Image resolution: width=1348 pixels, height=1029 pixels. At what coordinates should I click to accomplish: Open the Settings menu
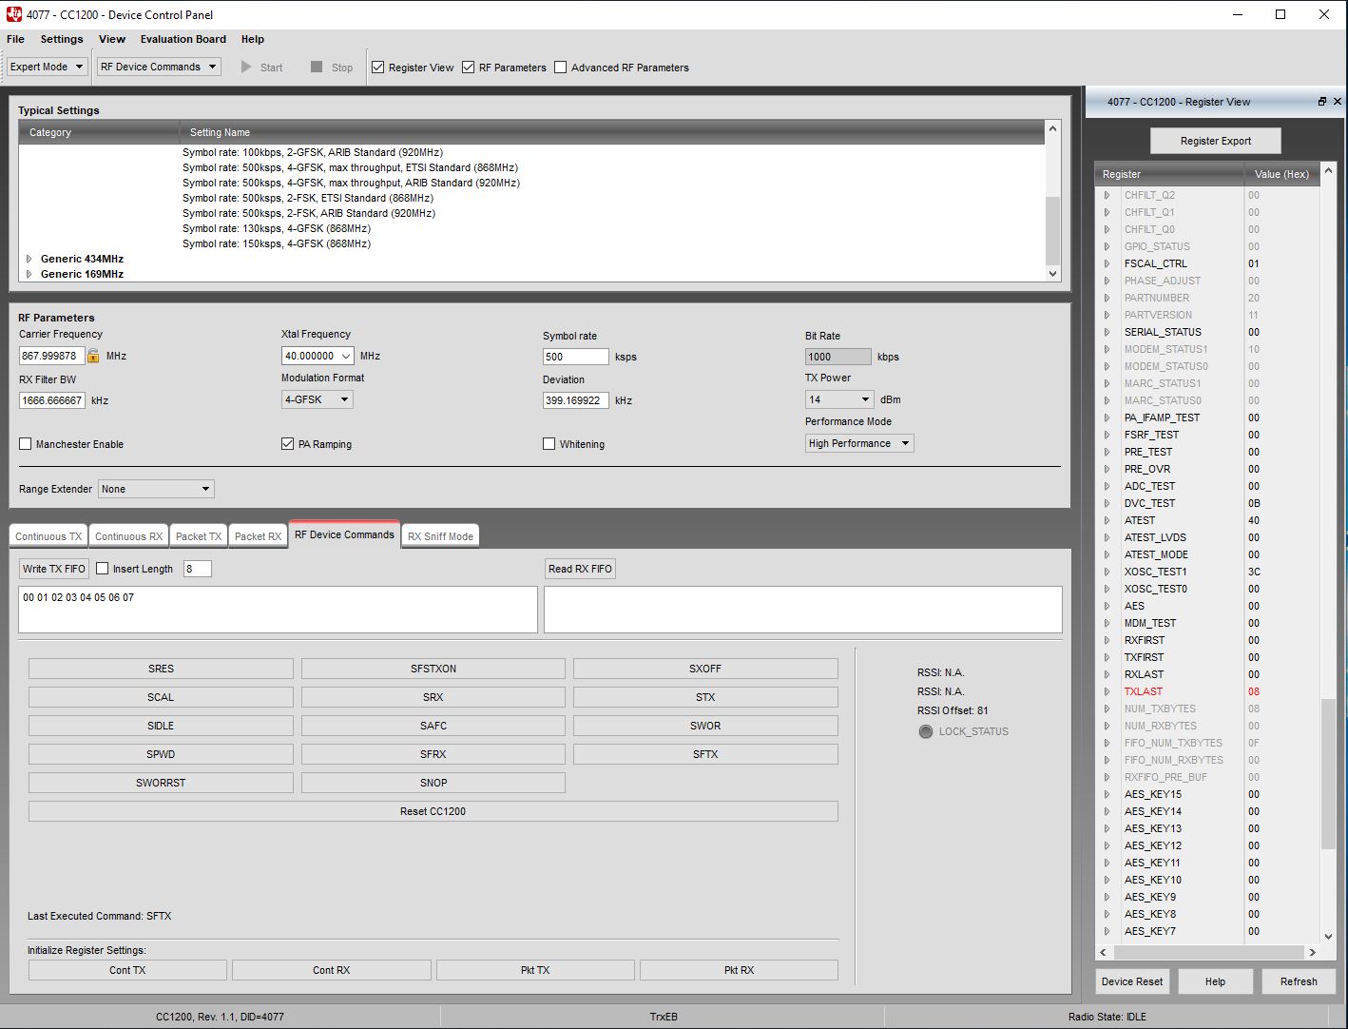pos(62,39)
